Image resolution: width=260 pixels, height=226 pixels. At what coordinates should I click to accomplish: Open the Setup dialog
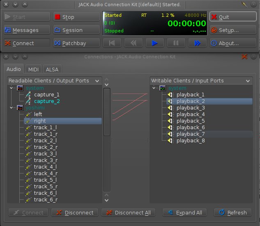(233, 30)
